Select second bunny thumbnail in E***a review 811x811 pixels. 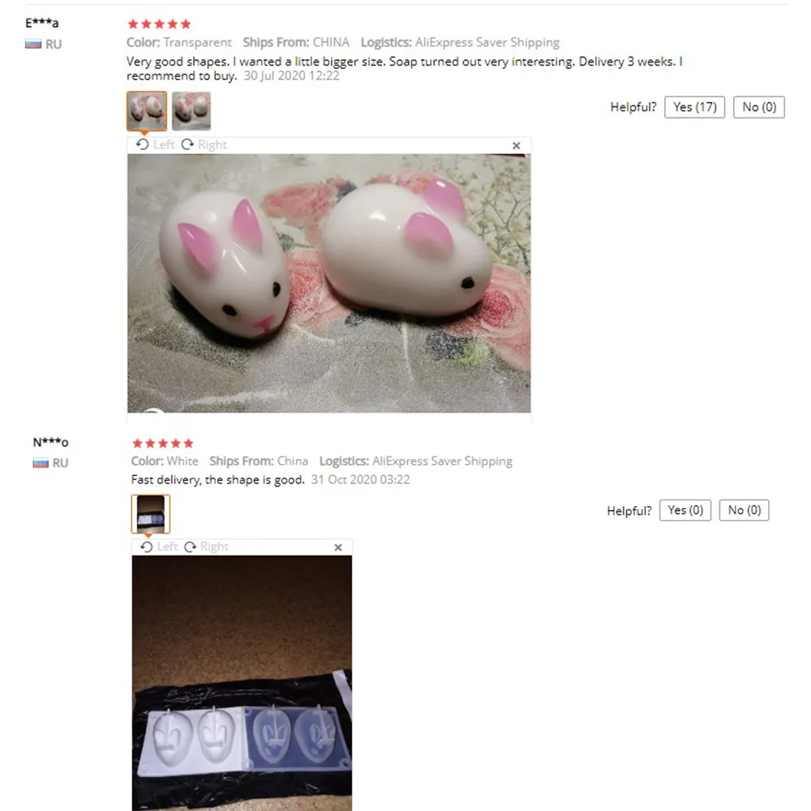[191, 110]
